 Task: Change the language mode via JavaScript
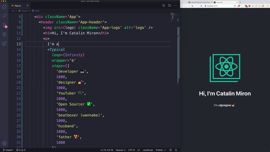coord(148,150)
